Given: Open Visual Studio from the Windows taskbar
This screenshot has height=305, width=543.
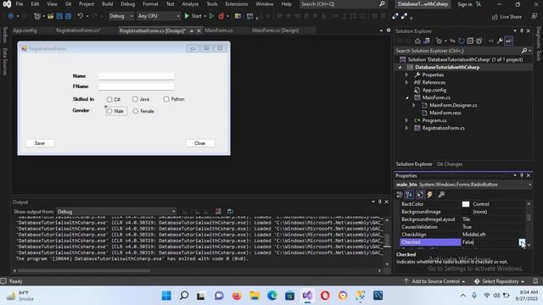Looking at the screenshot, I should click(307, 296).
